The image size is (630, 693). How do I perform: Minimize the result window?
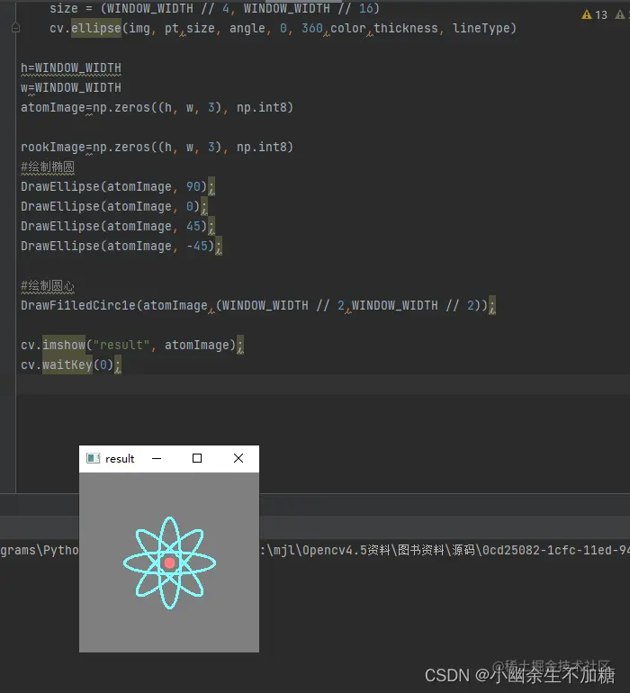tap(157, 459)
